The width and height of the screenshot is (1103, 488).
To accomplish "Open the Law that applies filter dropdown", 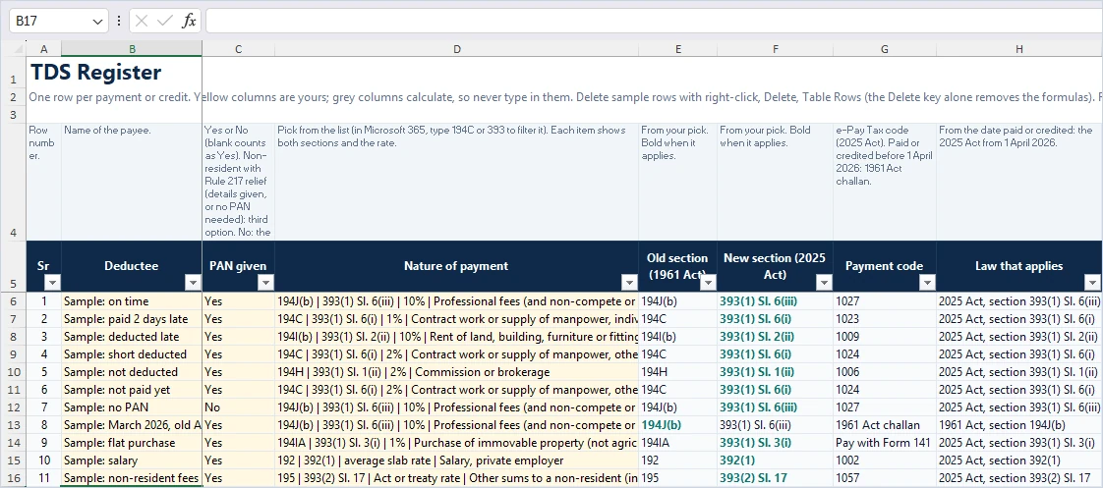I will tap(1092, 282).
